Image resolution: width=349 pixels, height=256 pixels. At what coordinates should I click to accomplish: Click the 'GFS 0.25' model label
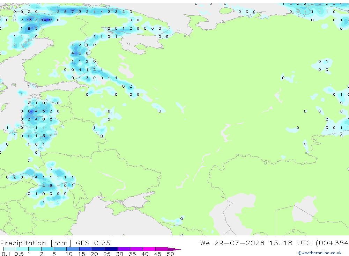tap(93, 243)
